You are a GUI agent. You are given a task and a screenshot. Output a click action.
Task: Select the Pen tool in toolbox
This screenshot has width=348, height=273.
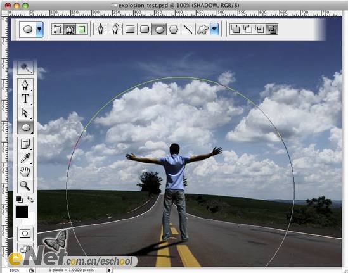pos(25,85)
